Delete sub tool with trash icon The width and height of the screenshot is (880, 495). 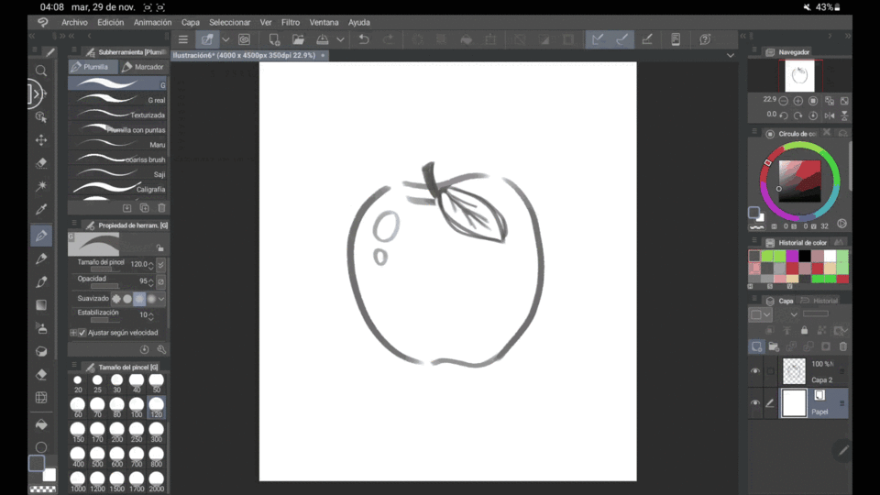[161, 208]
